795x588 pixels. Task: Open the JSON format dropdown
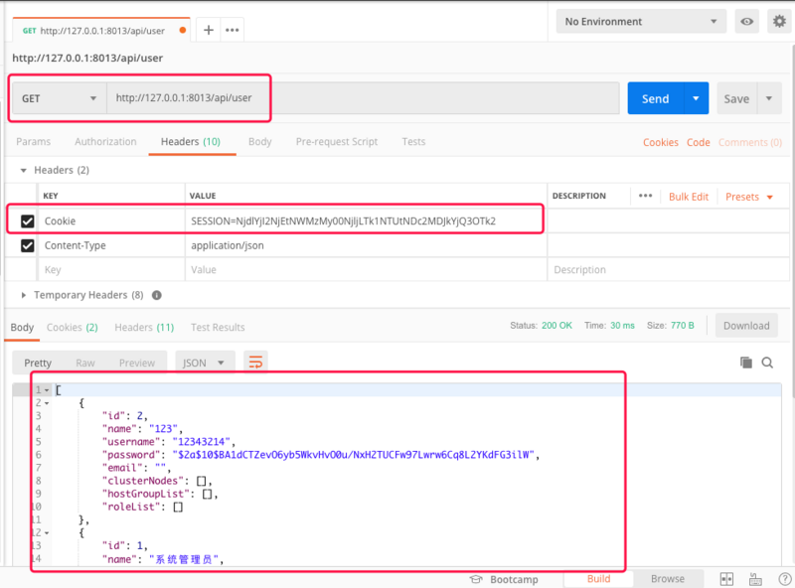(205, 363)
